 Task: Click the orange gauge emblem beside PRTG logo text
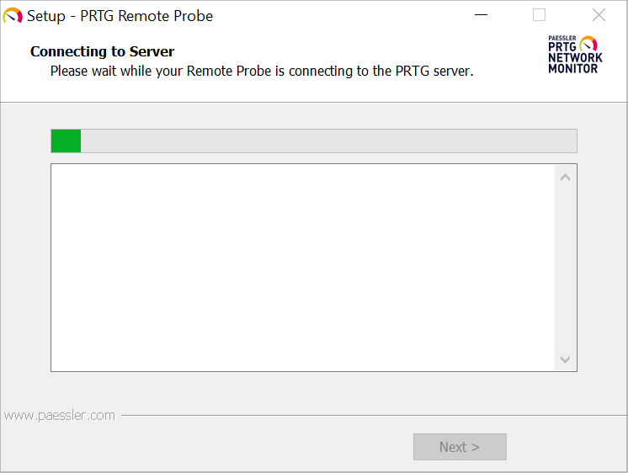[x=588, y=44]
